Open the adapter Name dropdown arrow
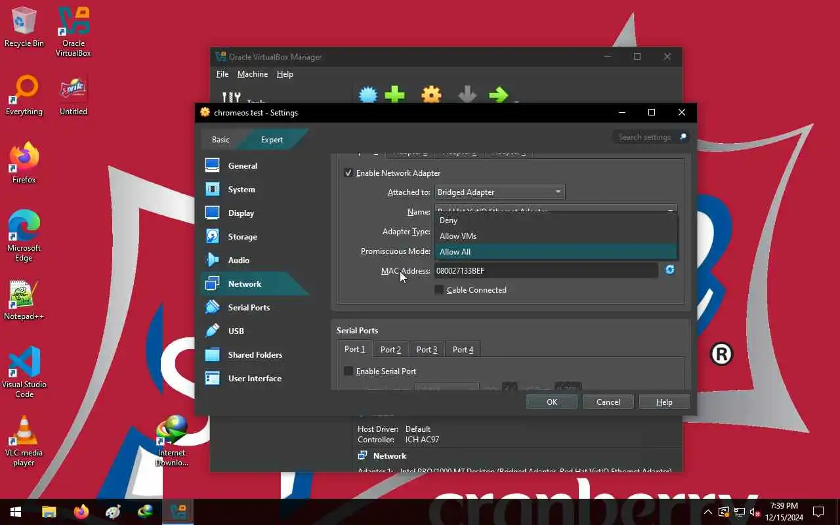 671,211
